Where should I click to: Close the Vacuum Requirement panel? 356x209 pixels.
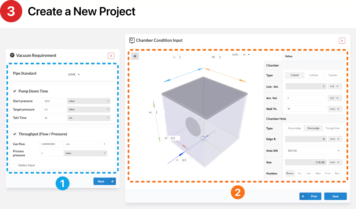coord(111,56)
